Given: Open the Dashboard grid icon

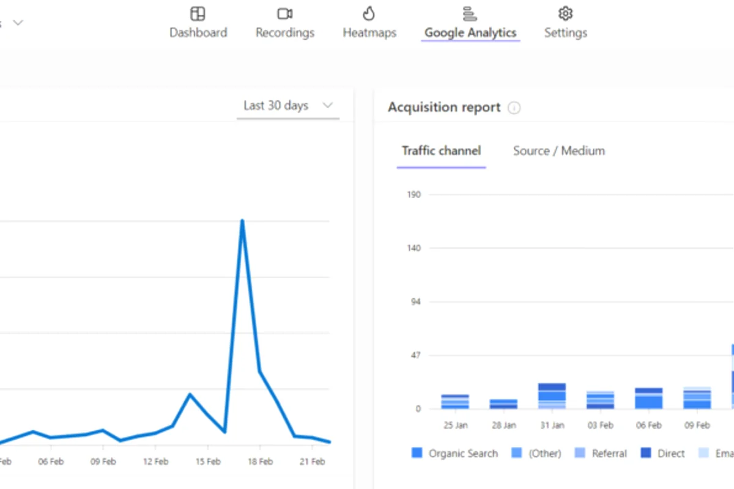Looking at the screenshot, I should (x=198, y=13).
